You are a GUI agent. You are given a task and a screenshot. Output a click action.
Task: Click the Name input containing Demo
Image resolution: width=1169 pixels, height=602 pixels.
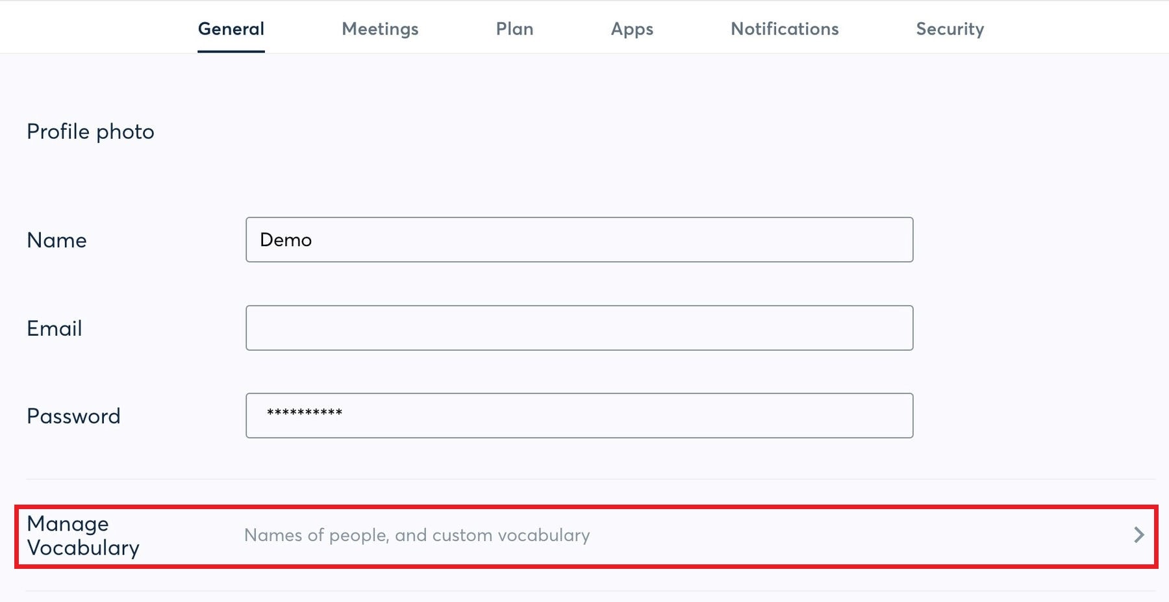click(579, 240)
